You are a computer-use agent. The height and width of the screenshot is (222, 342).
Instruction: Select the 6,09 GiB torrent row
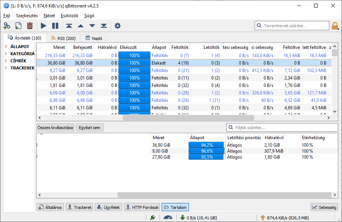[184, 93]
